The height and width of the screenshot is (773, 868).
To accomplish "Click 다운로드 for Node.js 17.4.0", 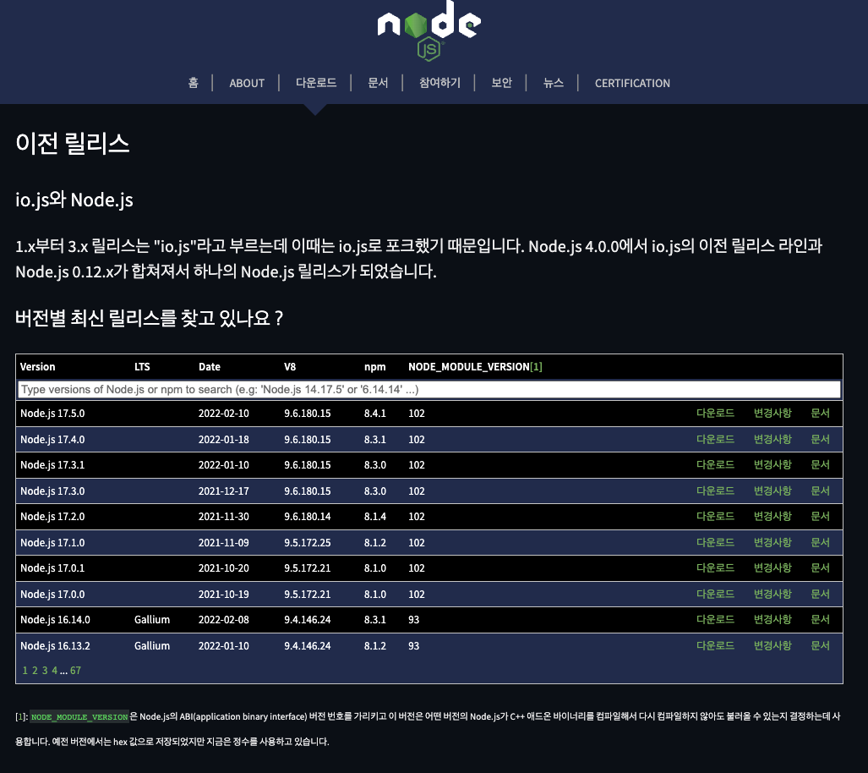I will (715, 440).
